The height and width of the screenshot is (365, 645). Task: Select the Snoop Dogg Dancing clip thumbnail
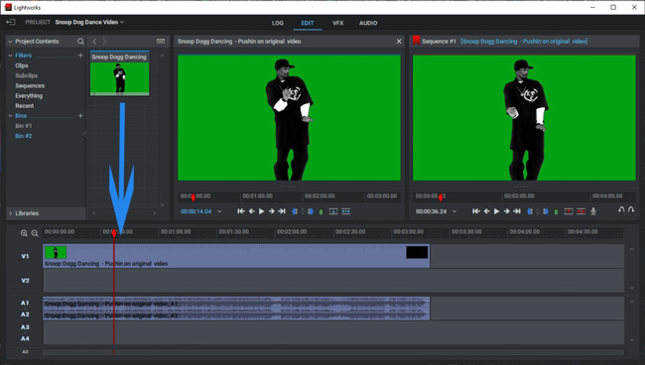click(x=120, y=74)
